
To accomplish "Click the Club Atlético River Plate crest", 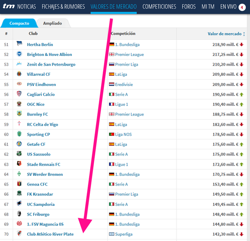I will [x=19, y=234].
